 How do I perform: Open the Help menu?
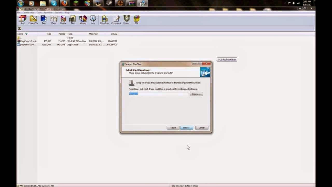point(67,12)
